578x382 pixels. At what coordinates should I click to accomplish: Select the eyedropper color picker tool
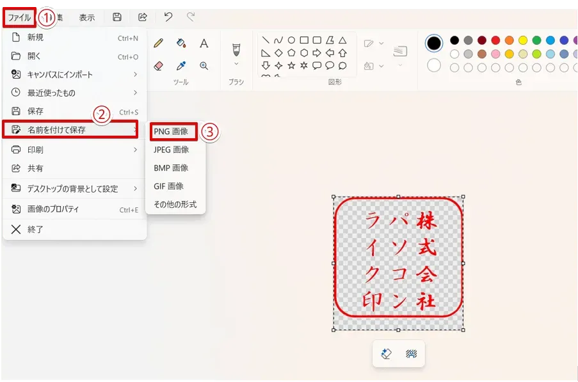(181, 65)
